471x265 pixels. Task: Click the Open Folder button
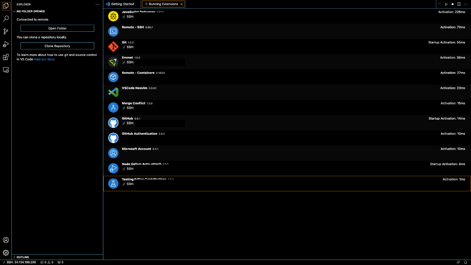pyautogui.click(x=57, y=28)
